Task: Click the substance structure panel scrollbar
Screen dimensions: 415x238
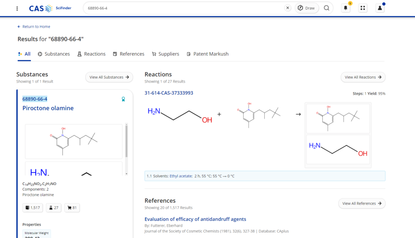Action: click(x=126, y=142)
